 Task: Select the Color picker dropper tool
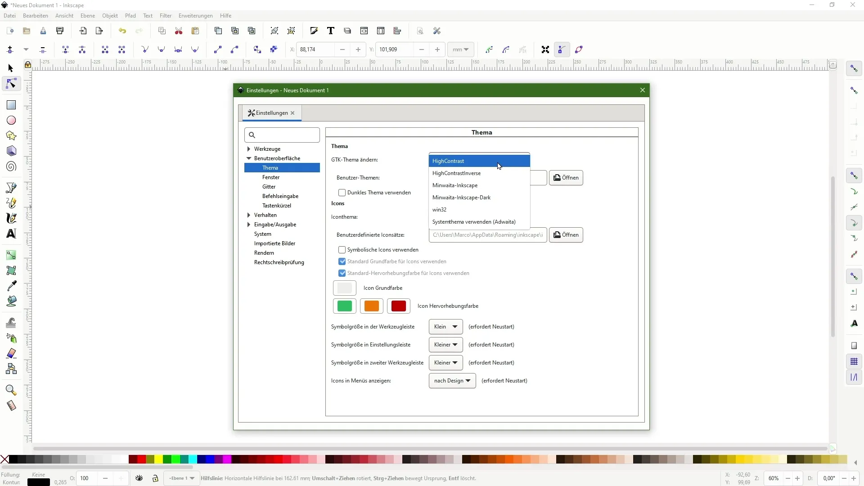click(11, 286)
